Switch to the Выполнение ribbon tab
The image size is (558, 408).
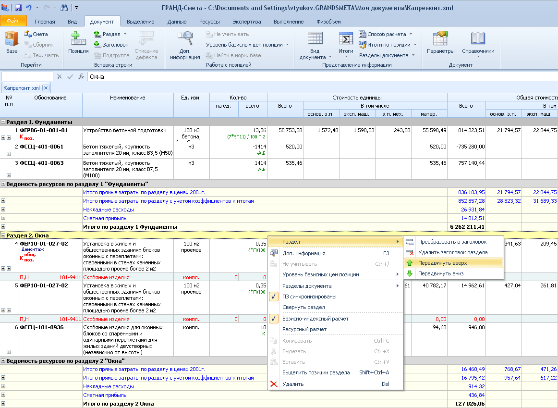pos(289,22)
